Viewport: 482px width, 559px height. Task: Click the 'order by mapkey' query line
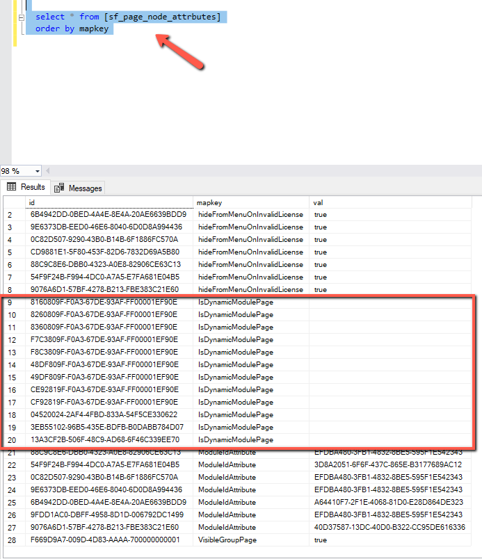72,29
